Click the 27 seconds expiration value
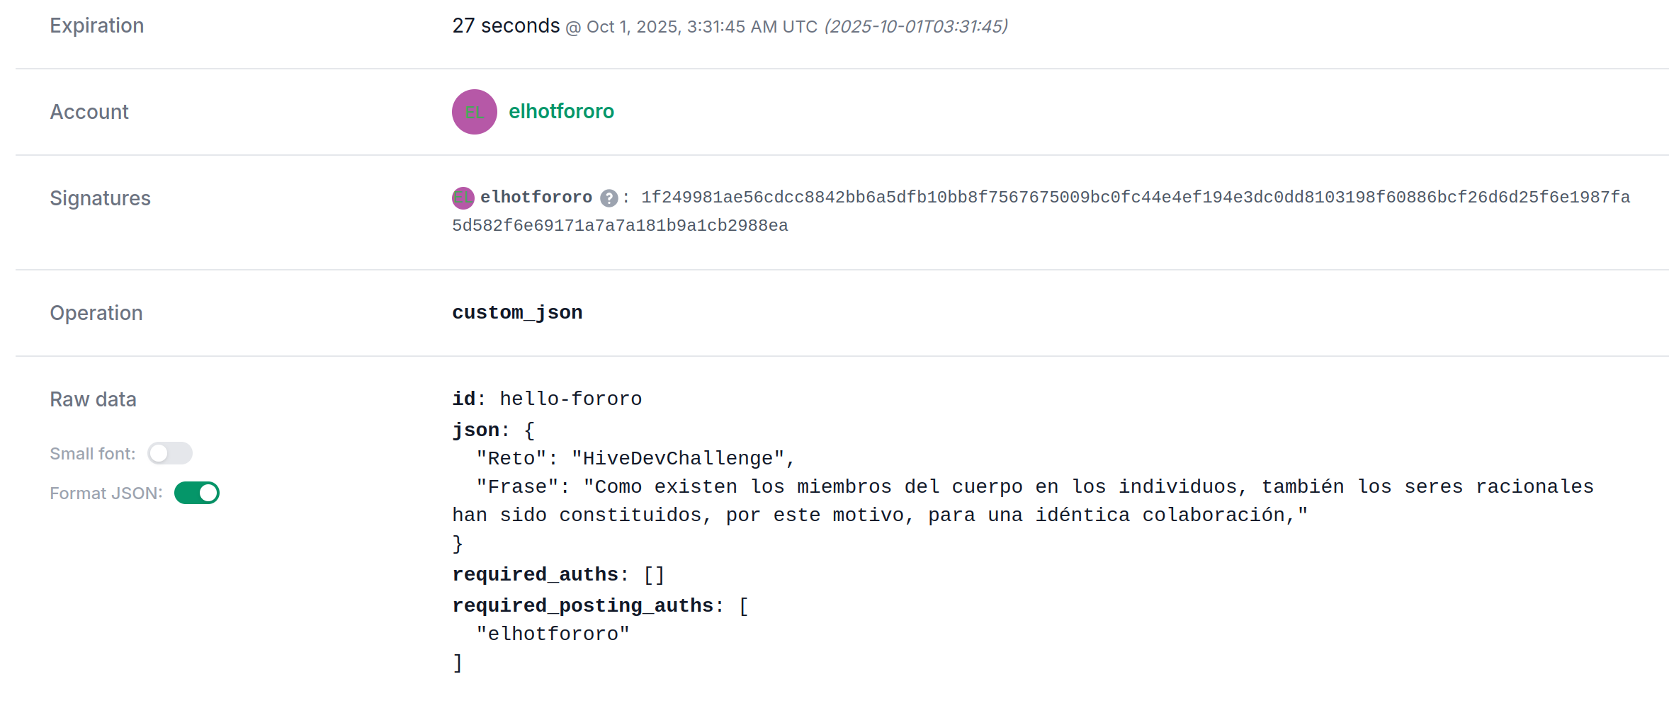 [x=506, y=26]
